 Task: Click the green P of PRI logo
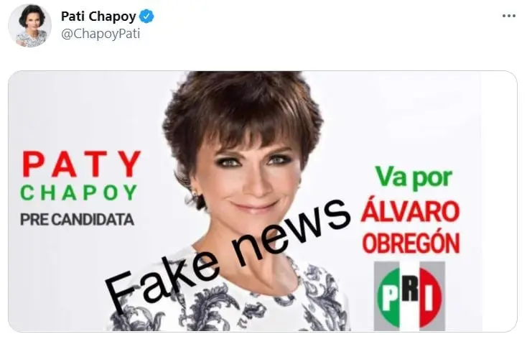click(x=389, y=297)
